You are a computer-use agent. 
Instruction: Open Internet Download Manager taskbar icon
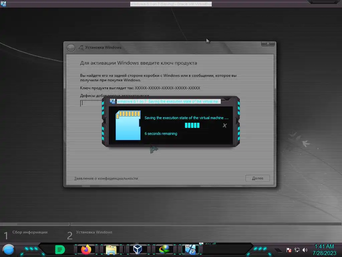point(164,249)
